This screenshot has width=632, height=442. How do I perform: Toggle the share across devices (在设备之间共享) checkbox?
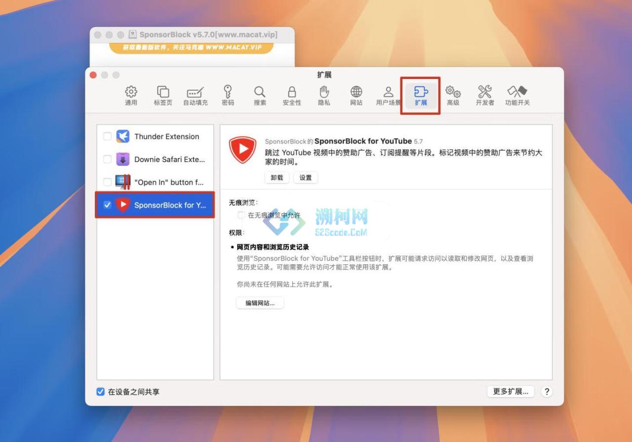pyautogui.click(x=100, y=392)
